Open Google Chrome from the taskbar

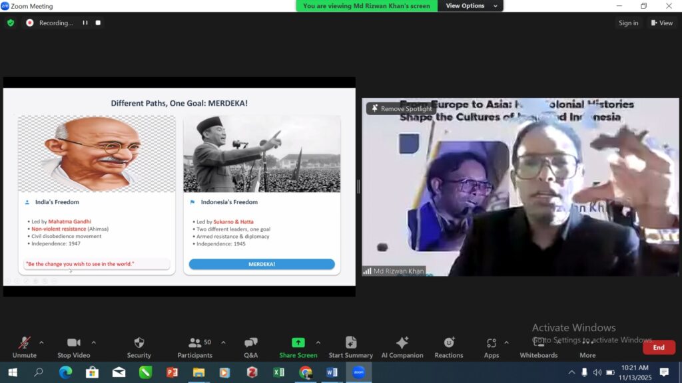[x=305, y=372]
